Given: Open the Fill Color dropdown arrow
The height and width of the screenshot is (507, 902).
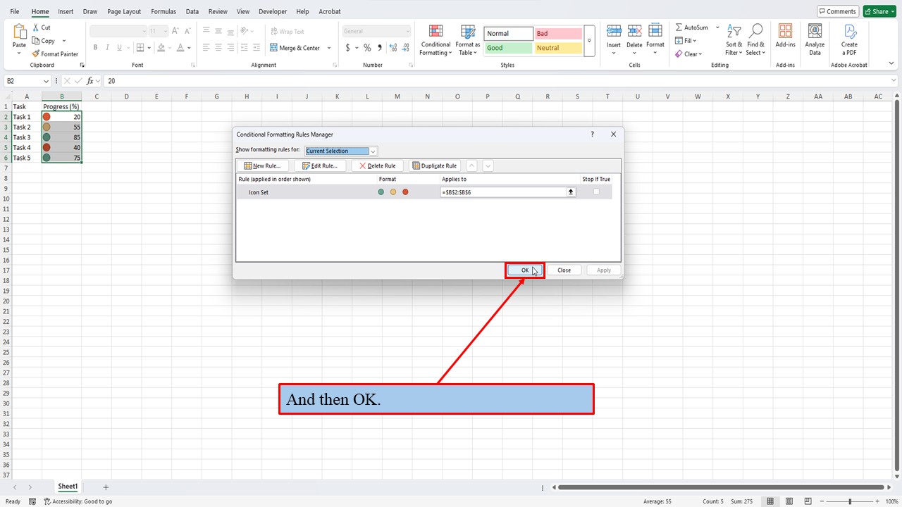Looking at the screenshot, I should point(169,47).
